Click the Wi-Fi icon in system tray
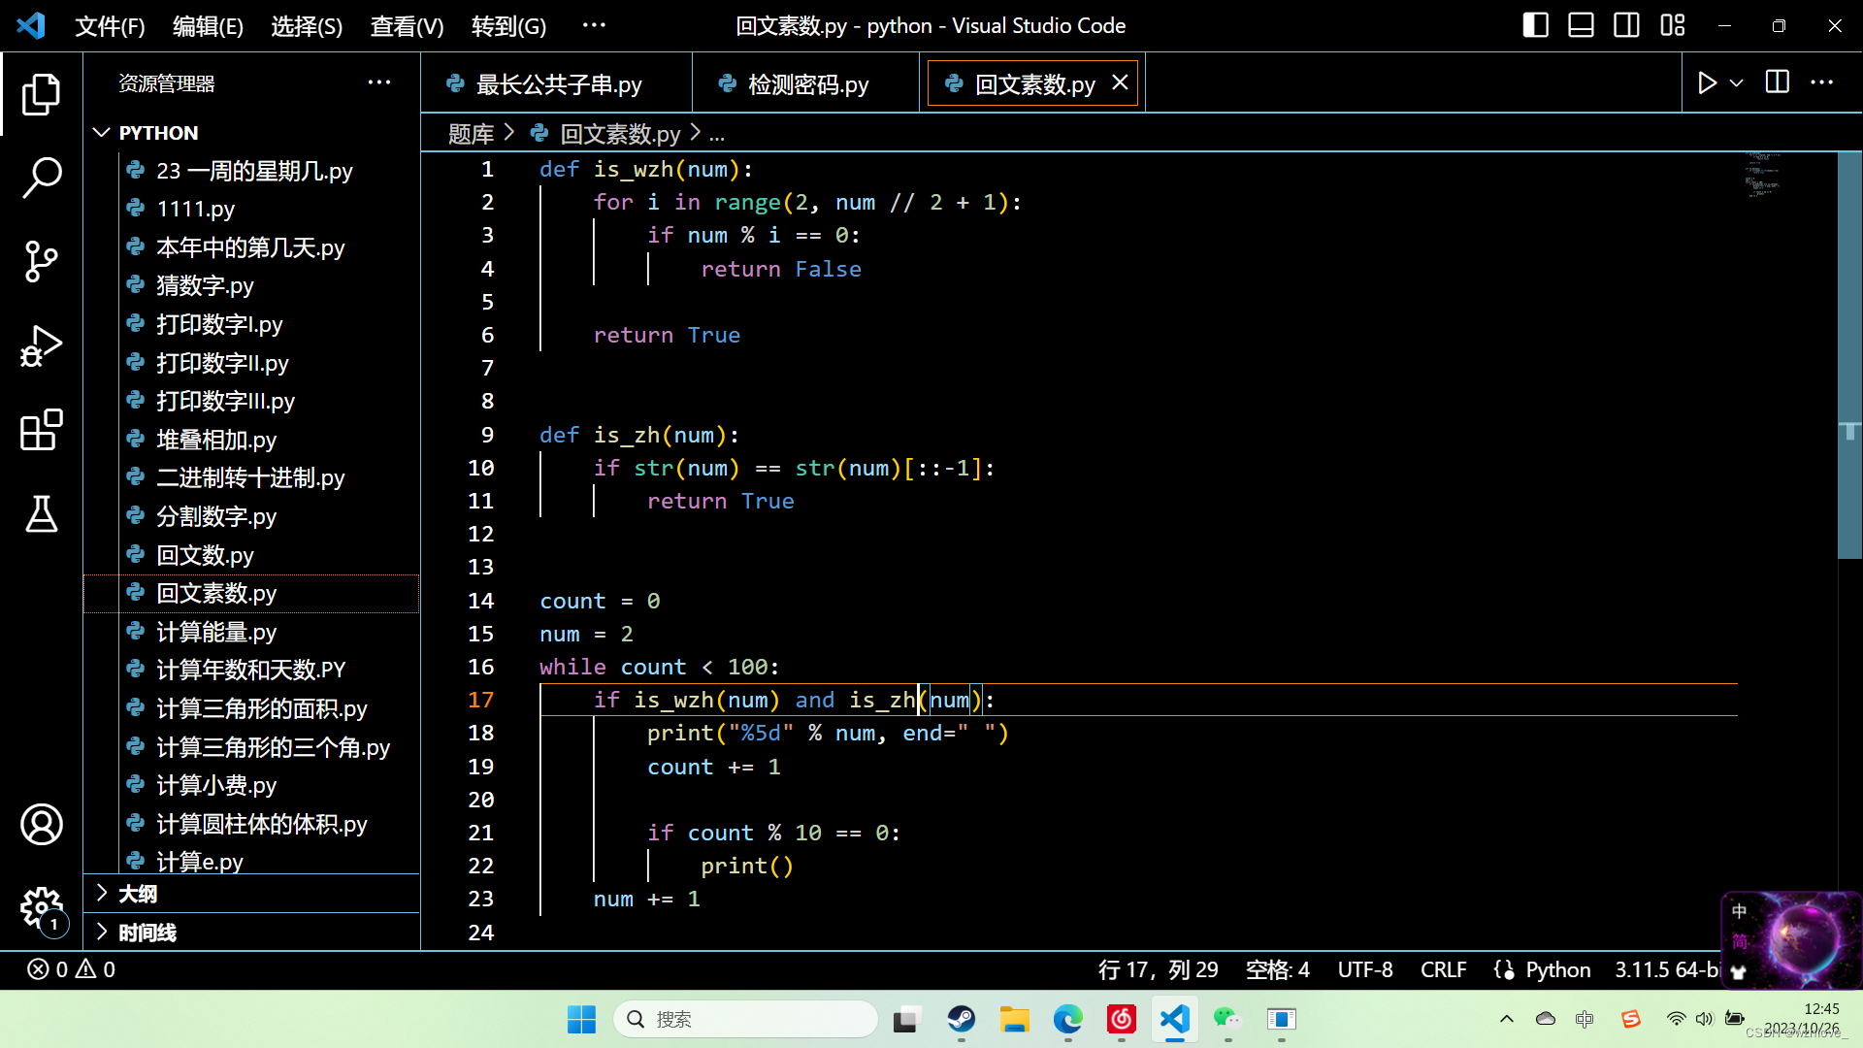Image resolution: width=1863 pixels, height=1048 pixels. (x=1676, y=1019)
